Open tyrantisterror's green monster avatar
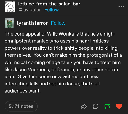 9,23
